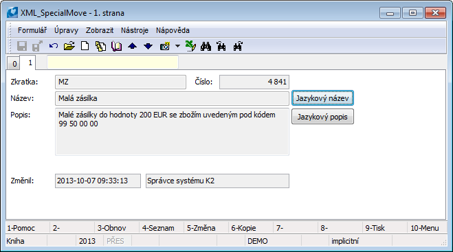Open the Zobrazit menu
453x252 pixels.
click(x=100, y=30)
